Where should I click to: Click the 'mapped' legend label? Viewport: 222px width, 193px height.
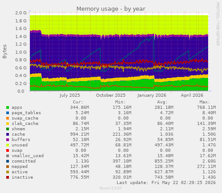click(20, 167)
